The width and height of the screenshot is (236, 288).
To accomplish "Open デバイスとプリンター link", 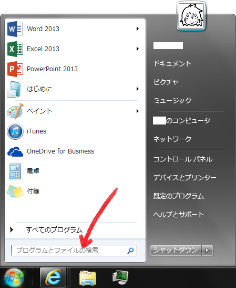I will pyautogui.click(x=184, y=177).
